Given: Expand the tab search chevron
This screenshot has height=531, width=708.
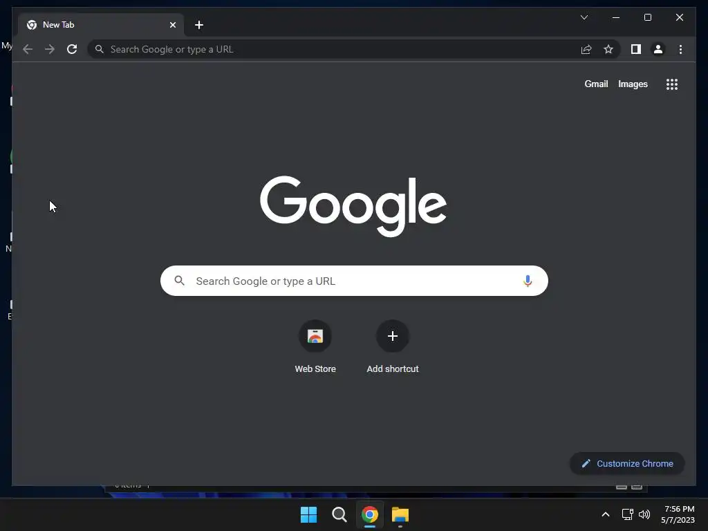Looking at the screenshot, I should (x=584, y=17).
